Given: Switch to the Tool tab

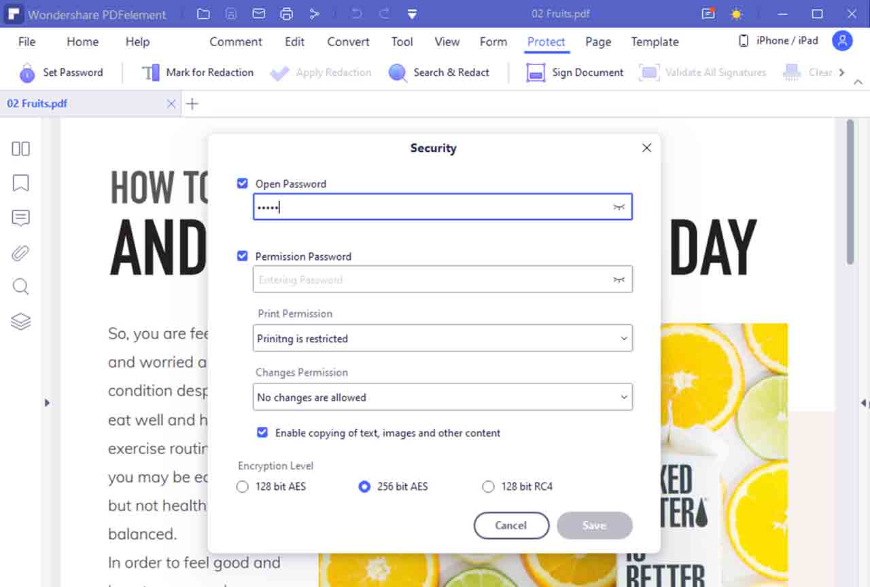Looking at the screenshot, I should (x=402, y=41).
